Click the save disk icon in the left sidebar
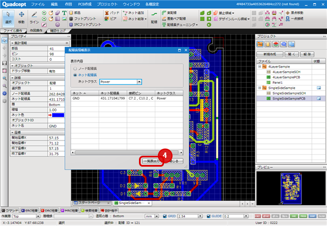The width and height of the screenshot is (327, 226). (4, 63)
